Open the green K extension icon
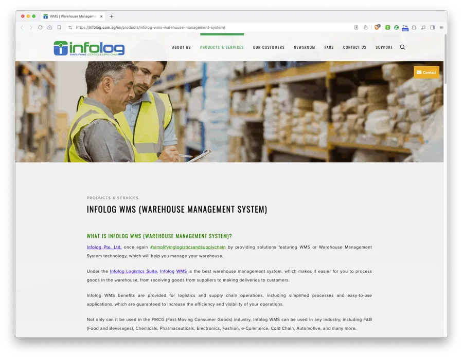This screenshot has height=358, width=463. 396,27
